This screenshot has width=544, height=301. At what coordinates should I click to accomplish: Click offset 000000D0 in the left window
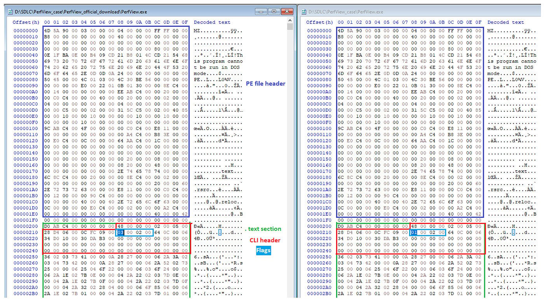point(26,111)
